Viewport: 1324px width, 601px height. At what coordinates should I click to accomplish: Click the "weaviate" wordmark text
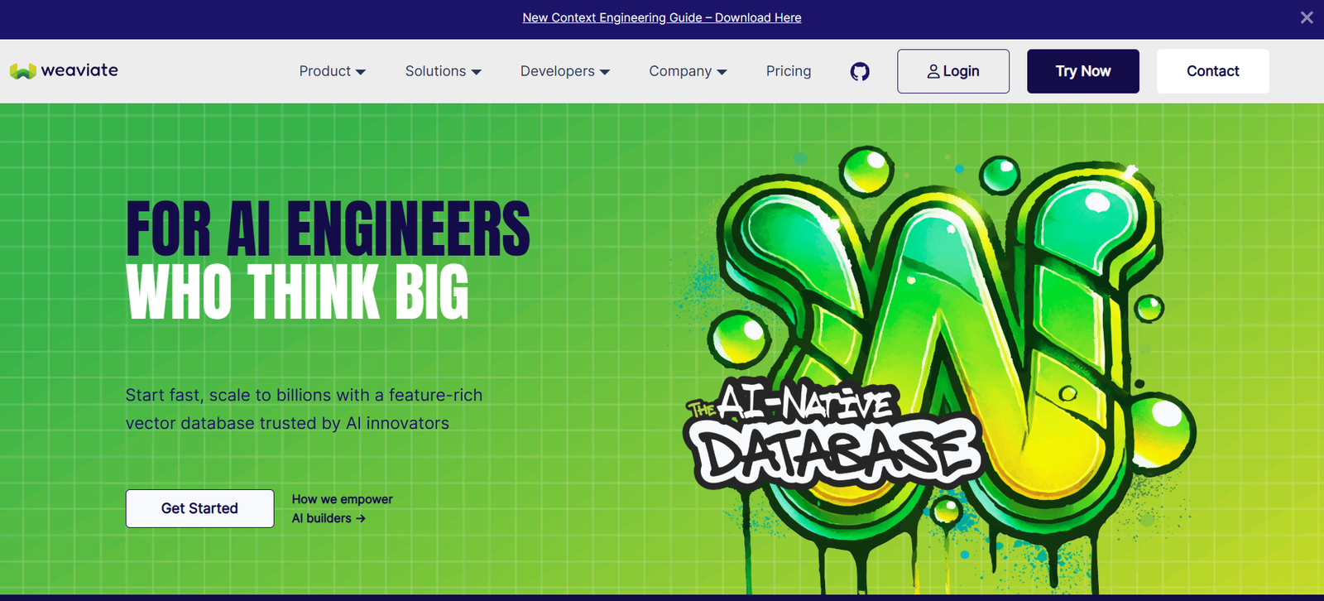[79, 70]
